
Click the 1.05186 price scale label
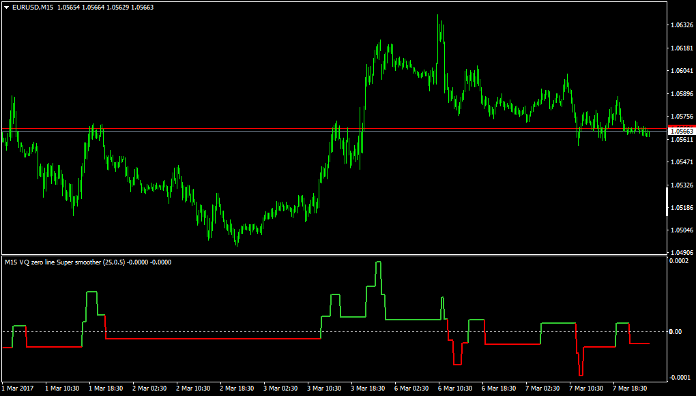[682, 207]
